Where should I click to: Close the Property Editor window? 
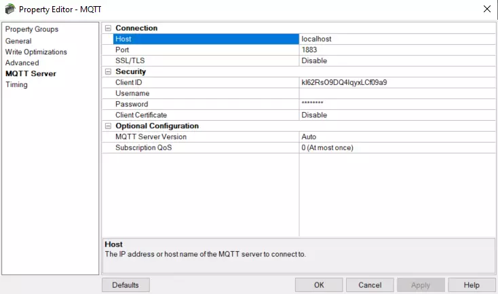pos(487,9)
